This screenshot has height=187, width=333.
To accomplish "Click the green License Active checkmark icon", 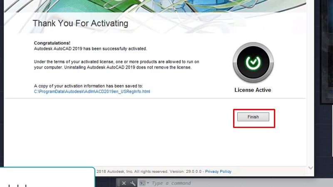I will (x=253, y=63).
